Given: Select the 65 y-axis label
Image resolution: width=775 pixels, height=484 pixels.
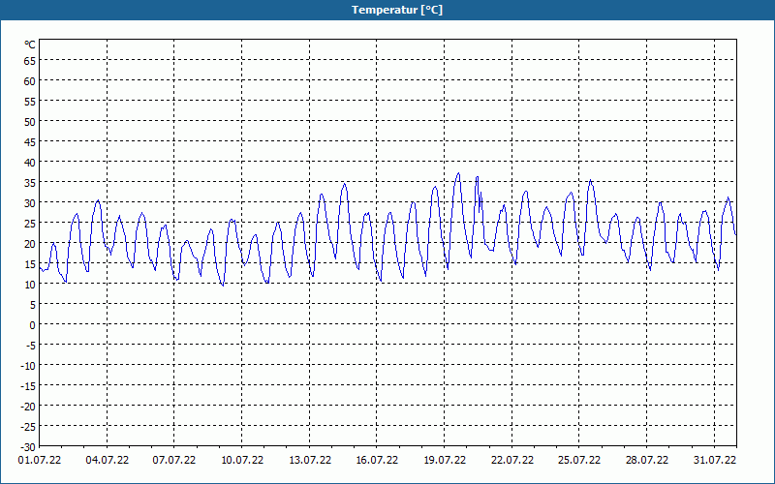Looking at the screenshot, I should pyautogui.click(x=30, y=61).
